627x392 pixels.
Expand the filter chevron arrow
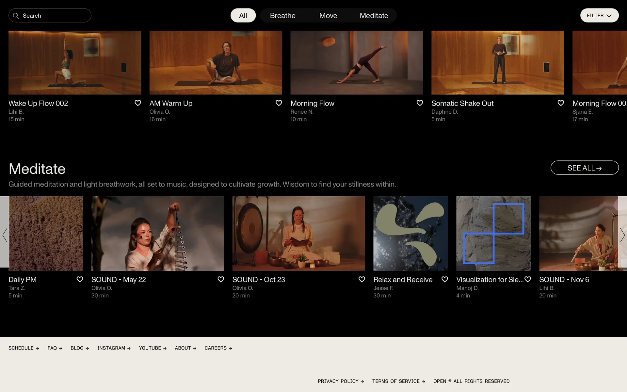click(x=609, y=16)
